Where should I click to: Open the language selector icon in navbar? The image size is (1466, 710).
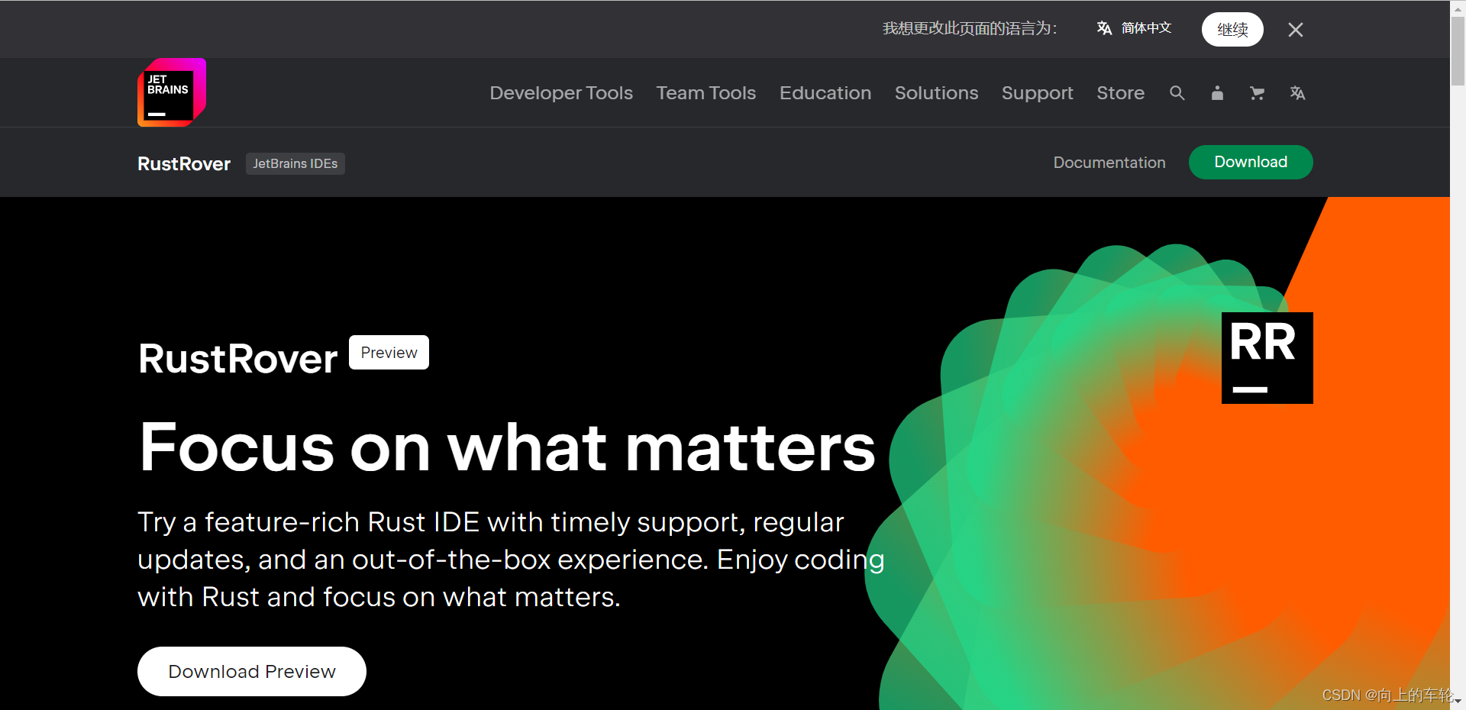(1297, 93)
